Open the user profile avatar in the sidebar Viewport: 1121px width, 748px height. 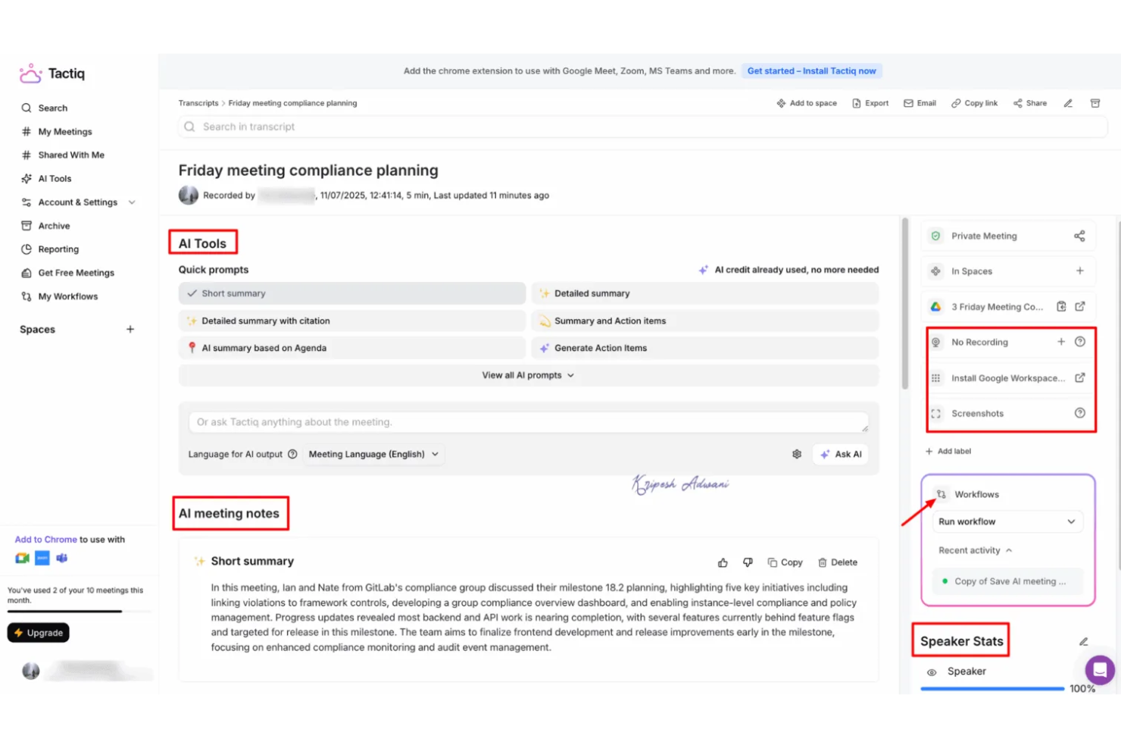[31, 671]
